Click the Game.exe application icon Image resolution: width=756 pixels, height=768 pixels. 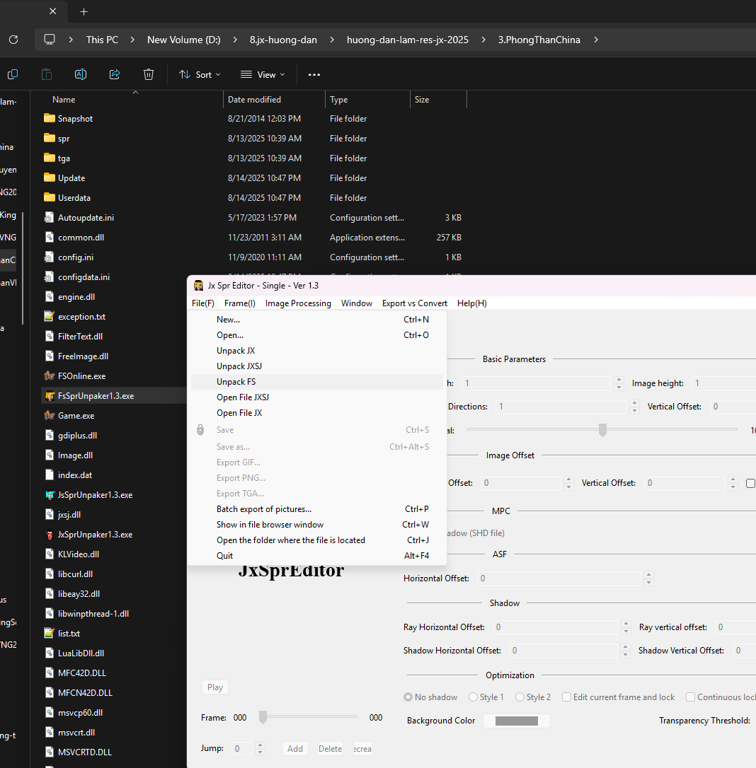tap(49, 416)
